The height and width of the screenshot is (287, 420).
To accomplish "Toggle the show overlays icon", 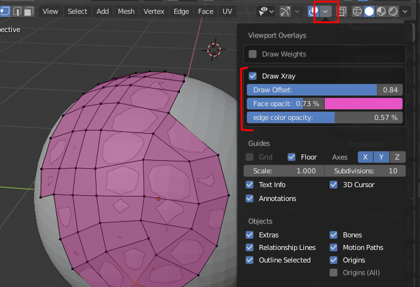I will tap(314, 11).
